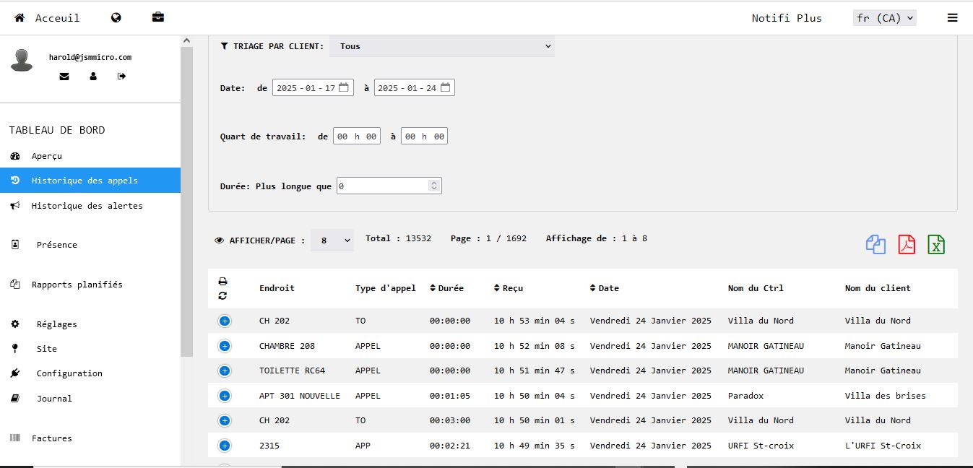Screen dimensions: 973x468
Task: Click the logout arrow icon in sidebar
Action: click(x=121, y=76)
